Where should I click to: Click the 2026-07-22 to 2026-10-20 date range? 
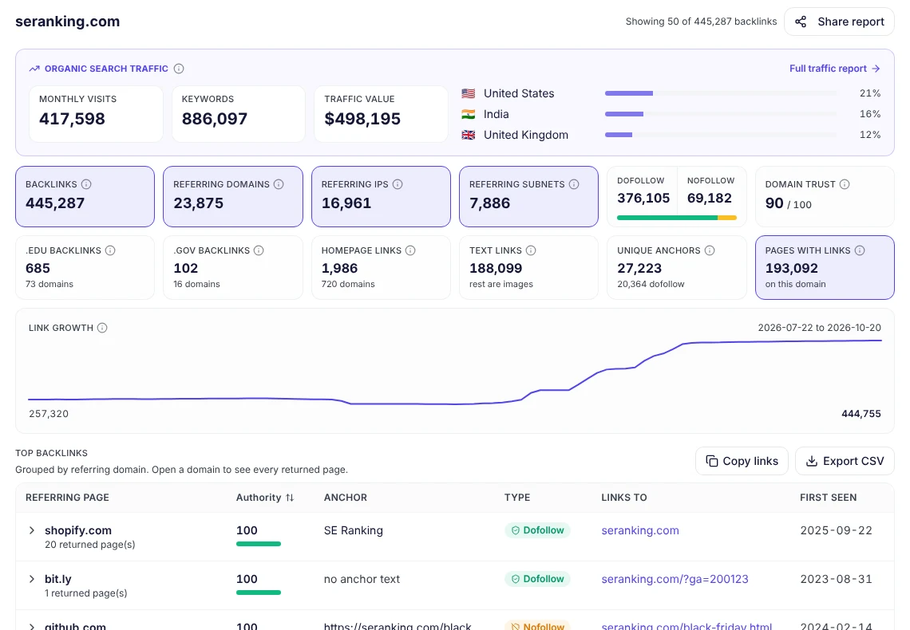pyautogui.click(x=820, y=328)
